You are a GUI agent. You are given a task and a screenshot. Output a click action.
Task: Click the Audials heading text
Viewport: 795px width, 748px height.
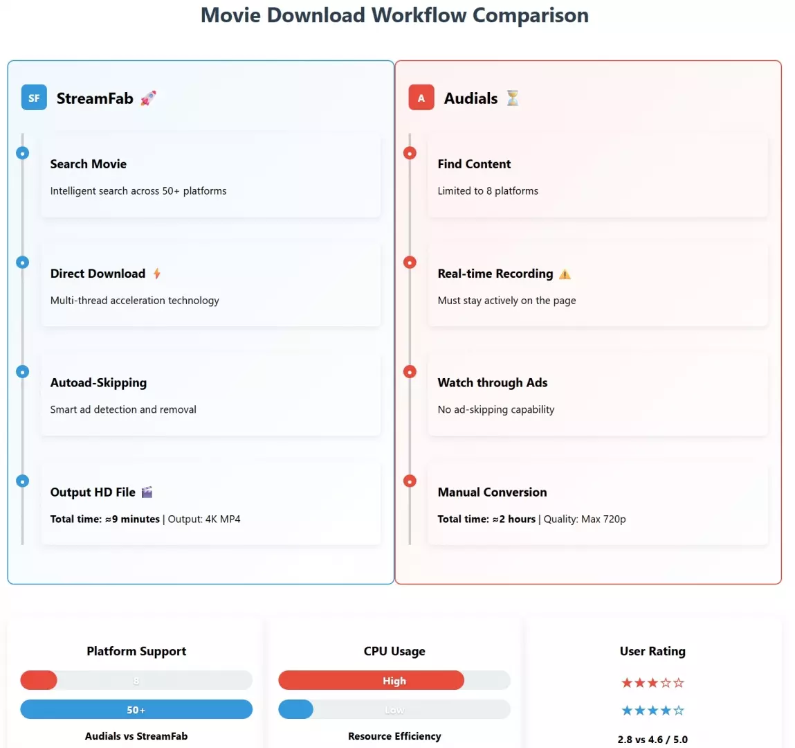pos(471,98)
